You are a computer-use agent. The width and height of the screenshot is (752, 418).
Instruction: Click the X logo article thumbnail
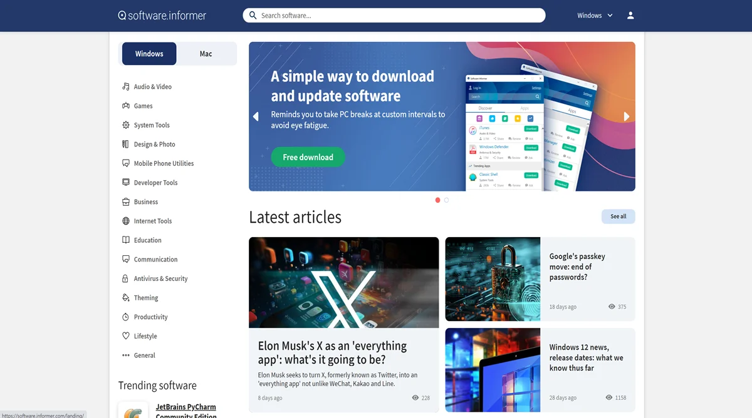[x=344, y=282]
